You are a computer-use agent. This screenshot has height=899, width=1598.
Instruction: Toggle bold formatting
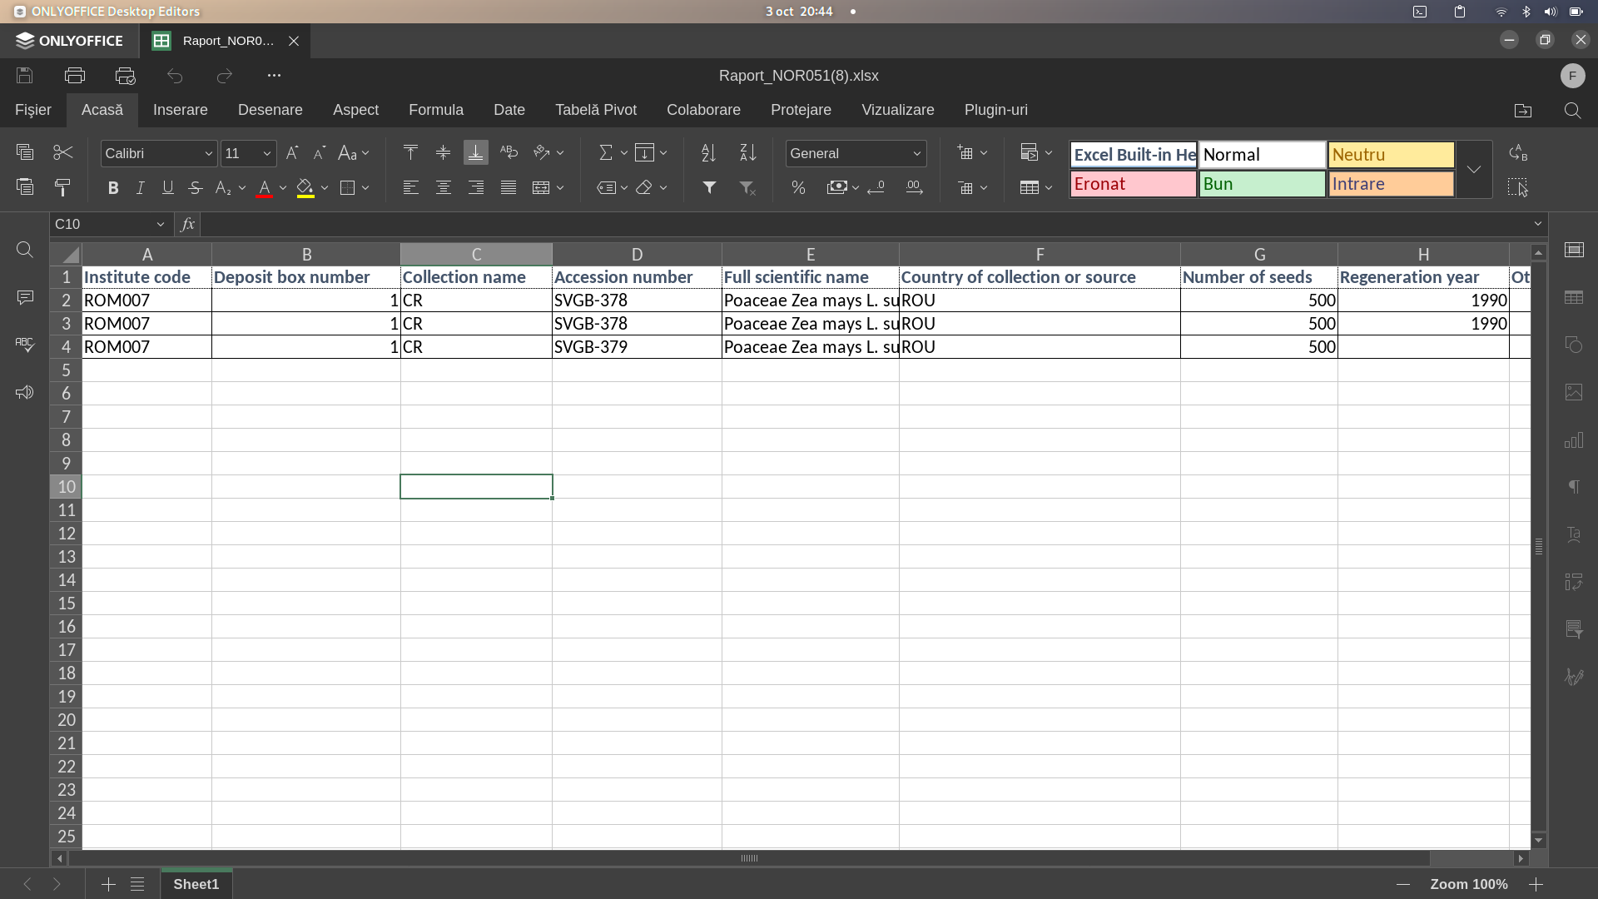click(113, 188)
